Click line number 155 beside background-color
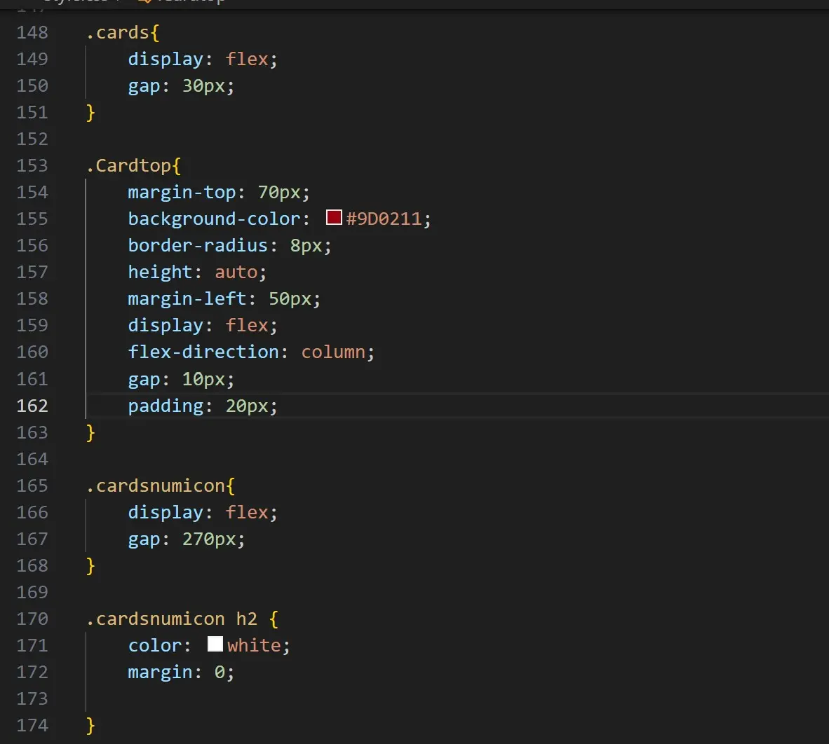Viewport: 829px width, 744px height. click(x=32, y=219)
